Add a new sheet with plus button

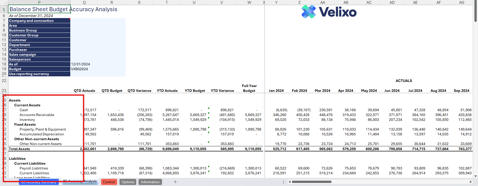[175, 182]
